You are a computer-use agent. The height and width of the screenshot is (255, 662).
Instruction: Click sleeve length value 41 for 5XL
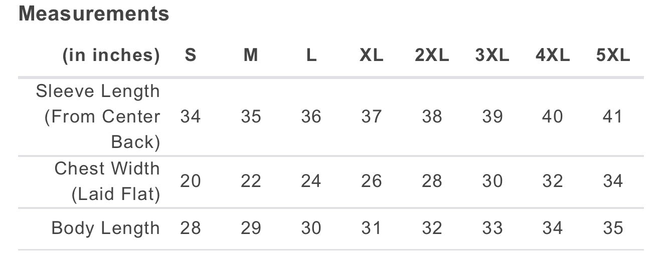(613, 117)
